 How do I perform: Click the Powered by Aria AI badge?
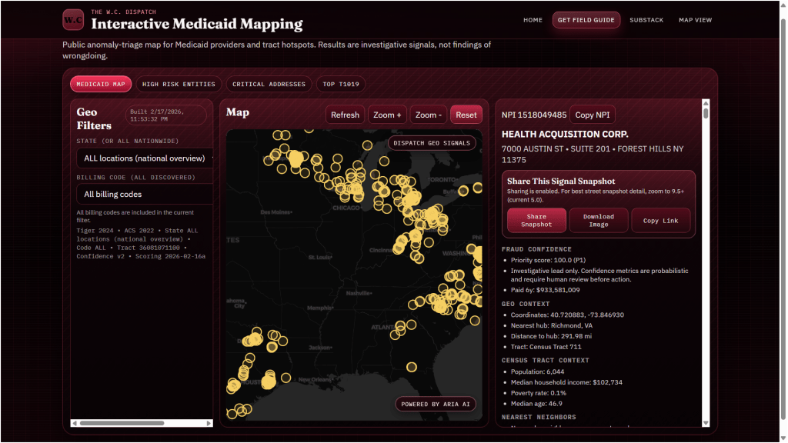(x=436, y=404)
